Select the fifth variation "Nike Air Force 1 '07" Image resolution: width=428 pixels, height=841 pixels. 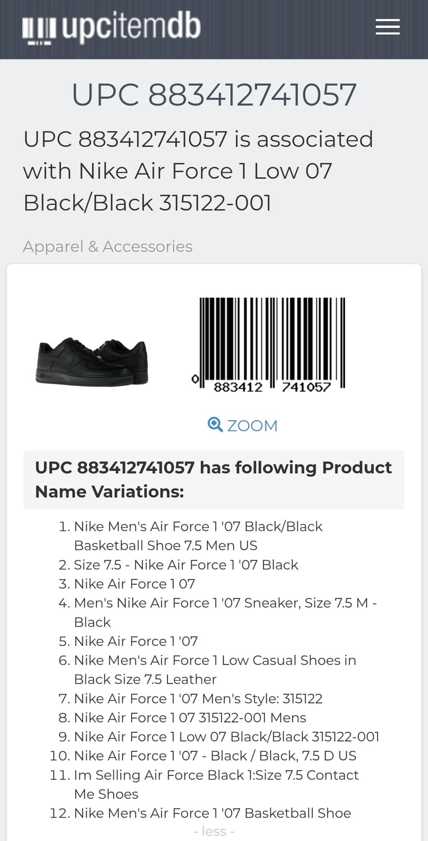[x=136, y=641]
